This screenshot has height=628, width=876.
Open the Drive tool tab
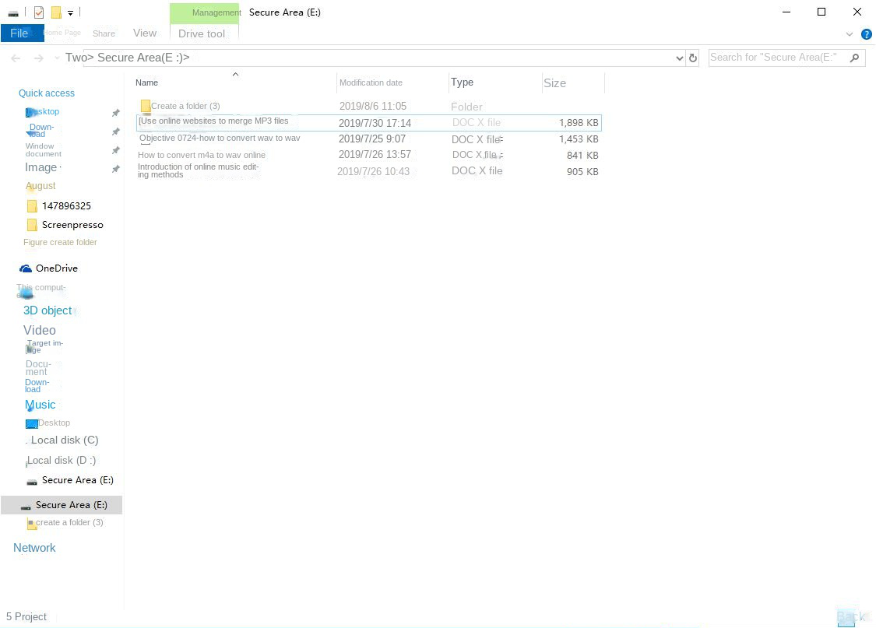[x=202, y=33]
